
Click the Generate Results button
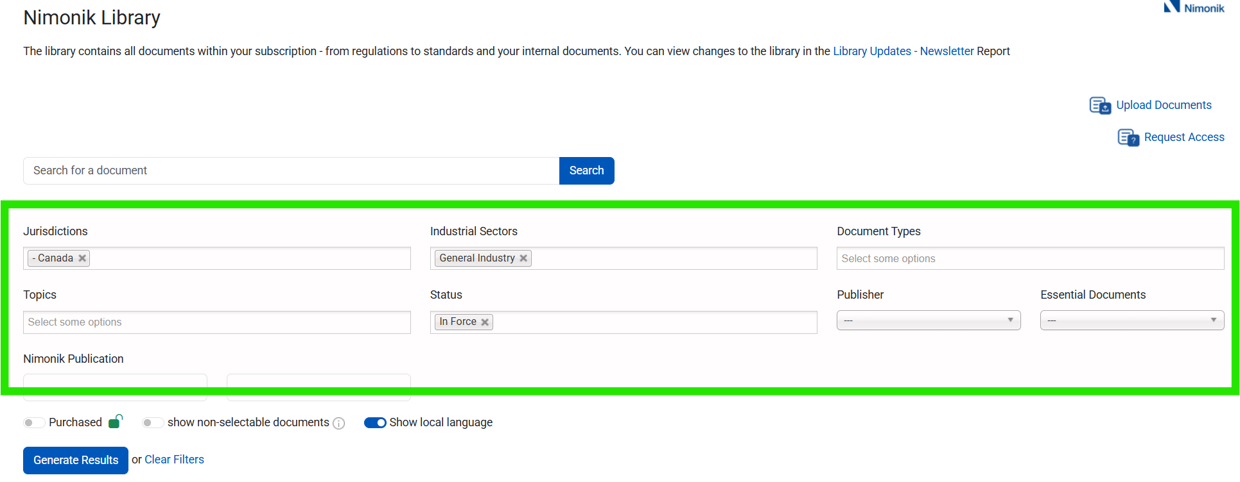tap(76, 460)
